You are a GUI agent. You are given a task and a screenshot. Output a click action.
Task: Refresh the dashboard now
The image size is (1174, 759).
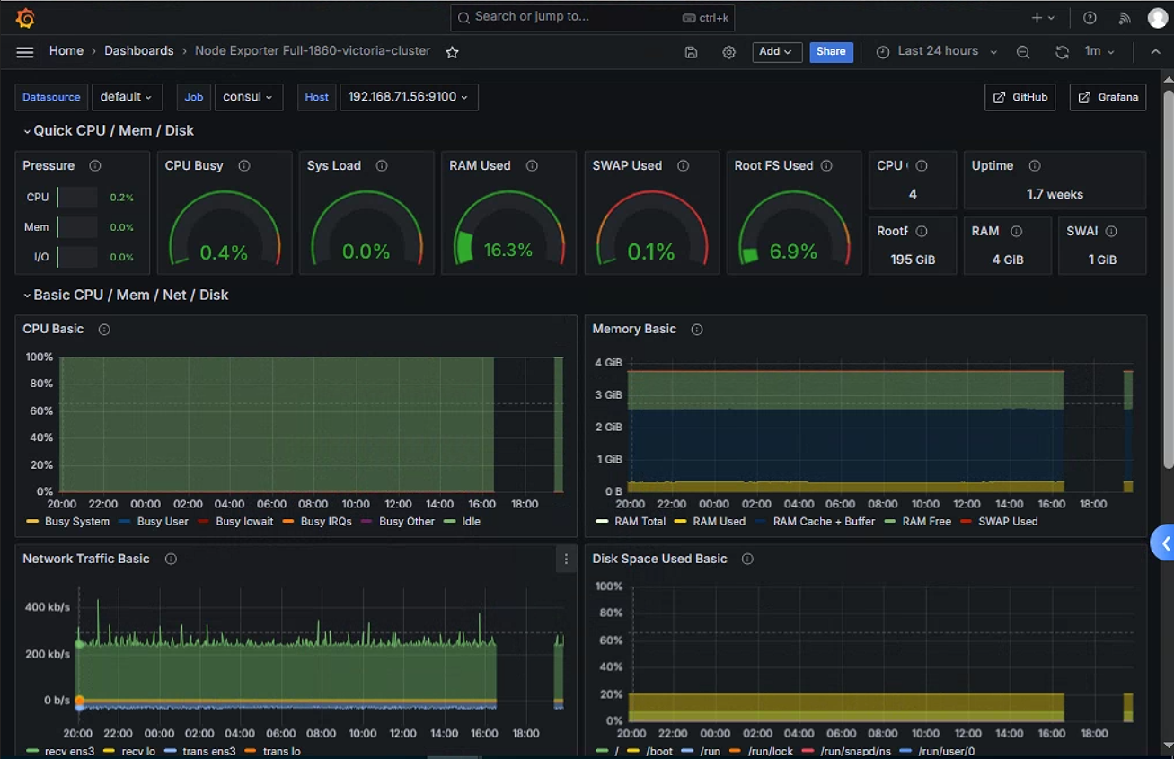(x=1062, y=52)
